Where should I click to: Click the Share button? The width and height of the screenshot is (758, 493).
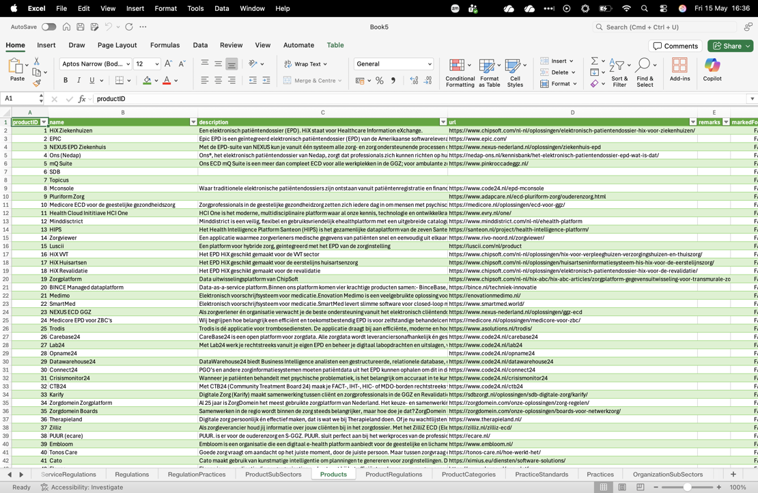[x=731, y=46]
